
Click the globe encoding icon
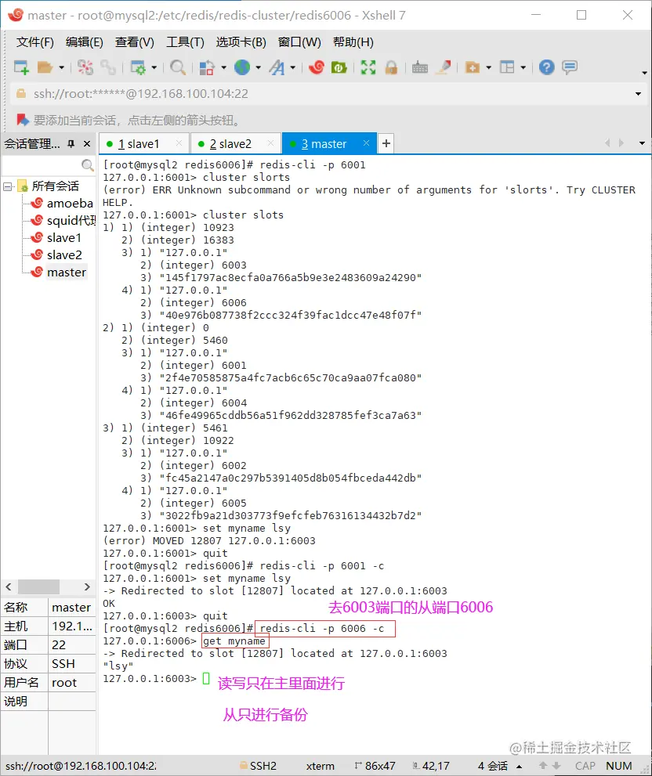pos(242,67)
